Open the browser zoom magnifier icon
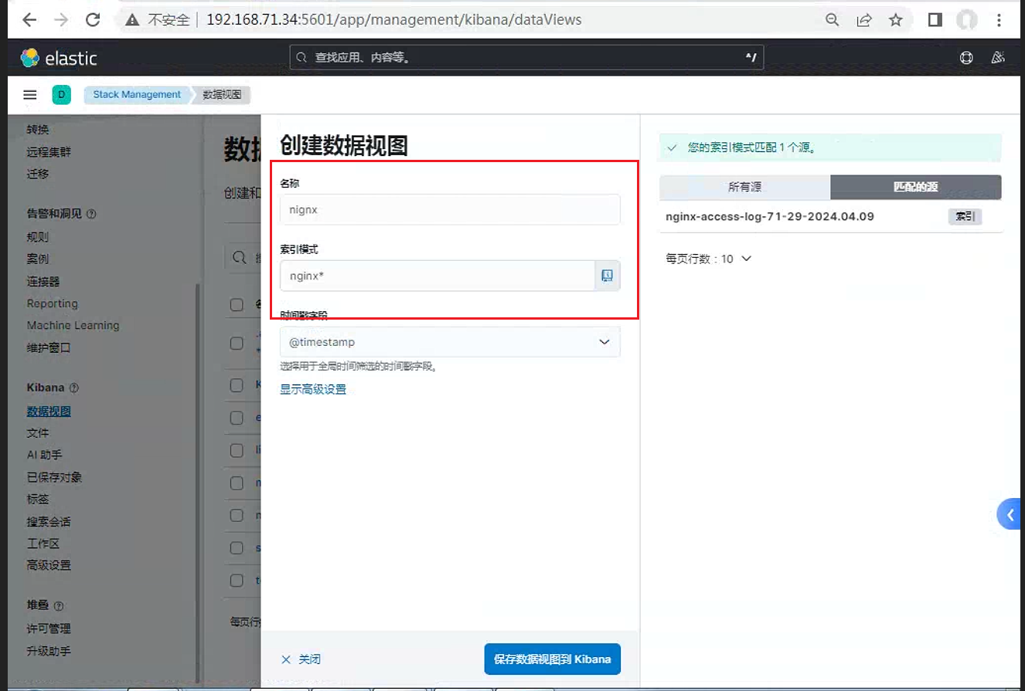 pos(833,20)
